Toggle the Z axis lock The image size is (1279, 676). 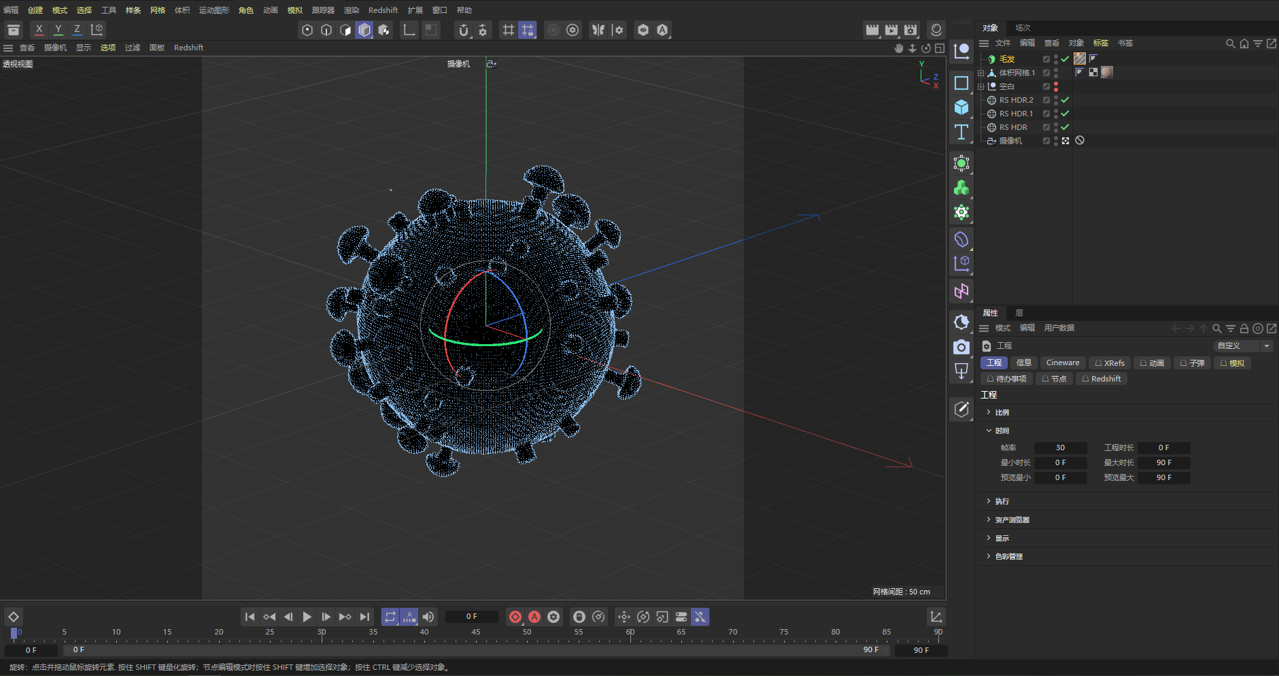click(78, 29)
